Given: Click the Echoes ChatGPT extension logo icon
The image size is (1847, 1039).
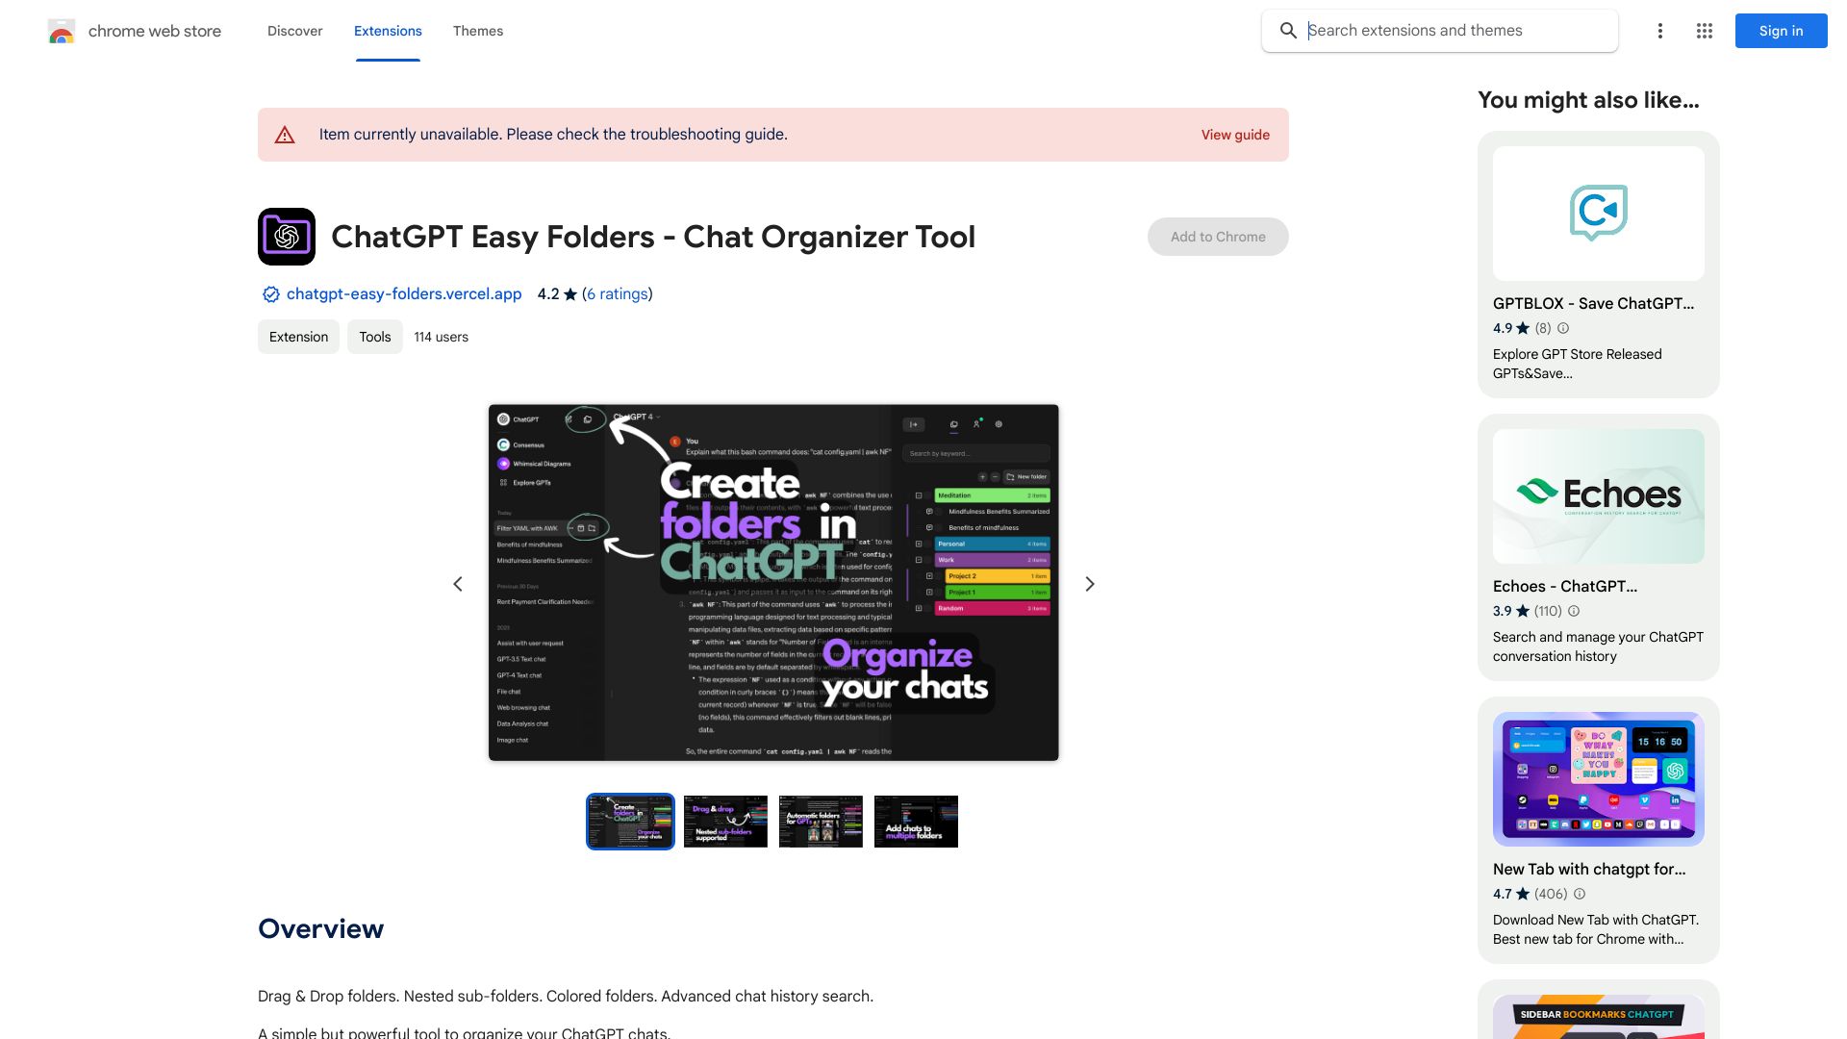Looking at the screenshot, I should pos(1537,493).
